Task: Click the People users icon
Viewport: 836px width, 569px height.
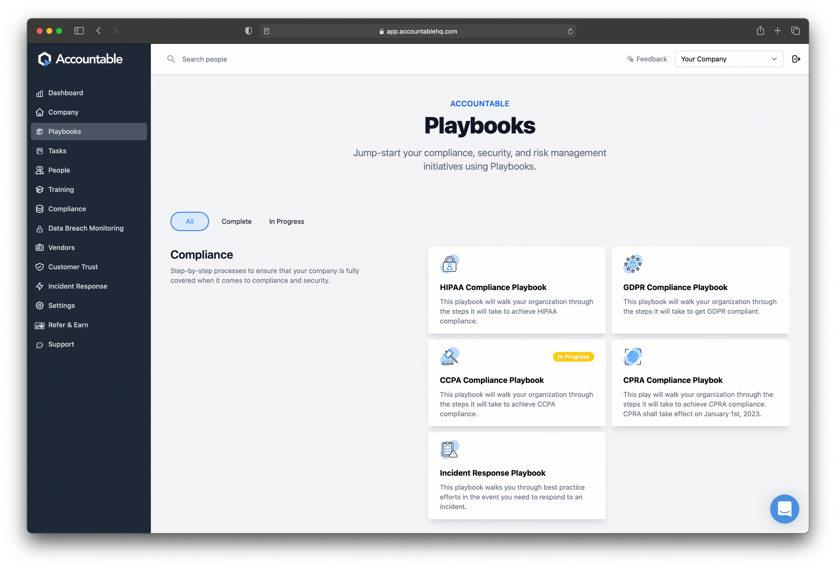Action: point(40,170)
